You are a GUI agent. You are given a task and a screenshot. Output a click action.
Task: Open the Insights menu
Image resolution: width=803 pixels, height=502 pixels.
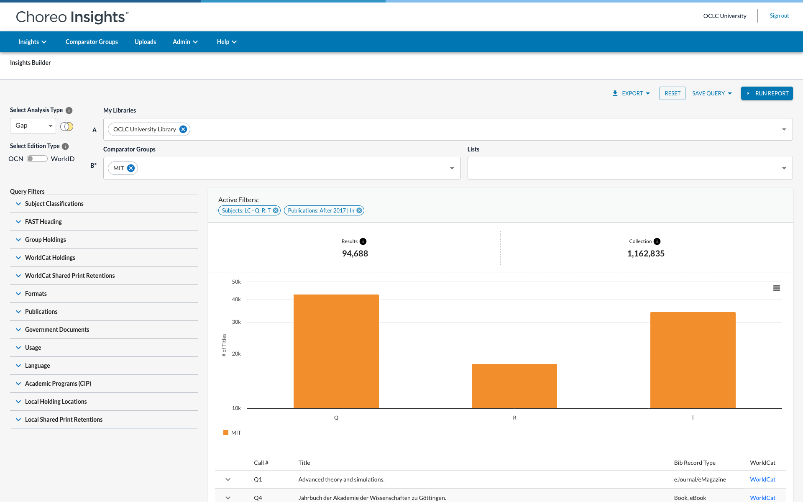coord(32,42)
